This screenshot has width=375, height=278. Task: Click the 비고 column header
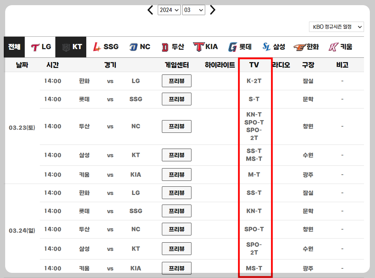coord(342,65)
